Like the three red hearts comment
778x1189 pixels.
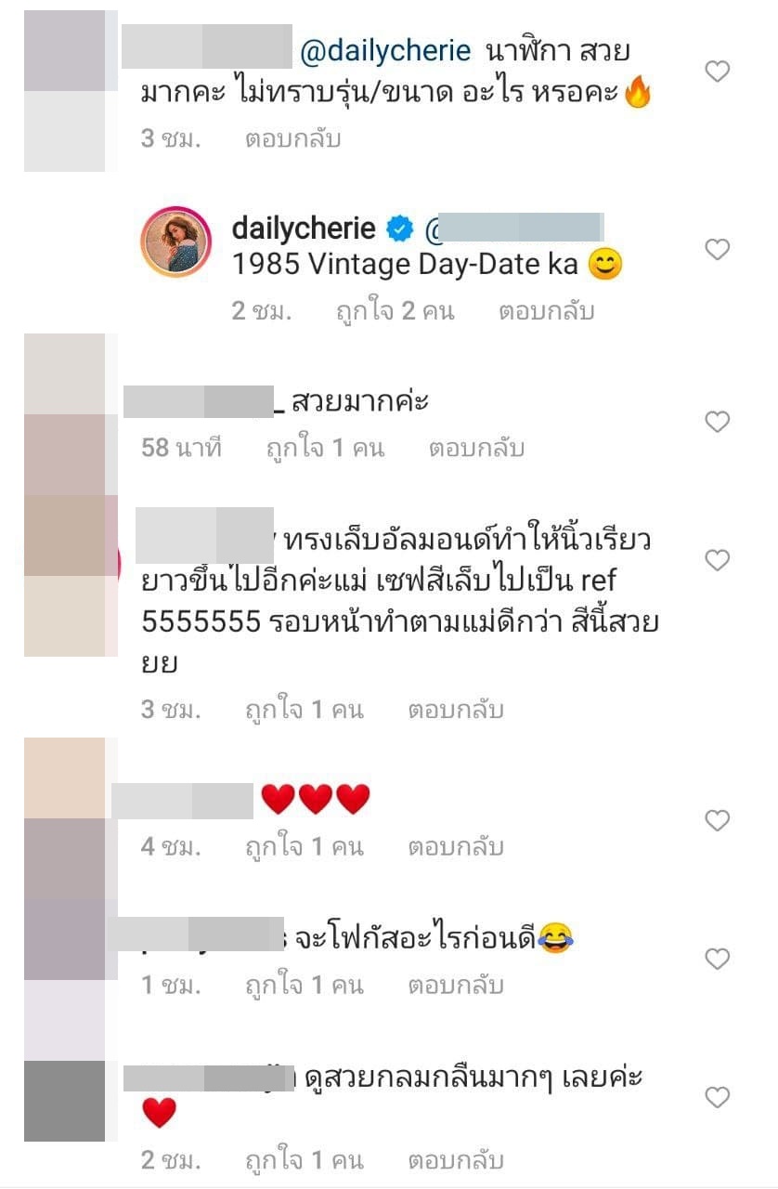pos(718,819)
